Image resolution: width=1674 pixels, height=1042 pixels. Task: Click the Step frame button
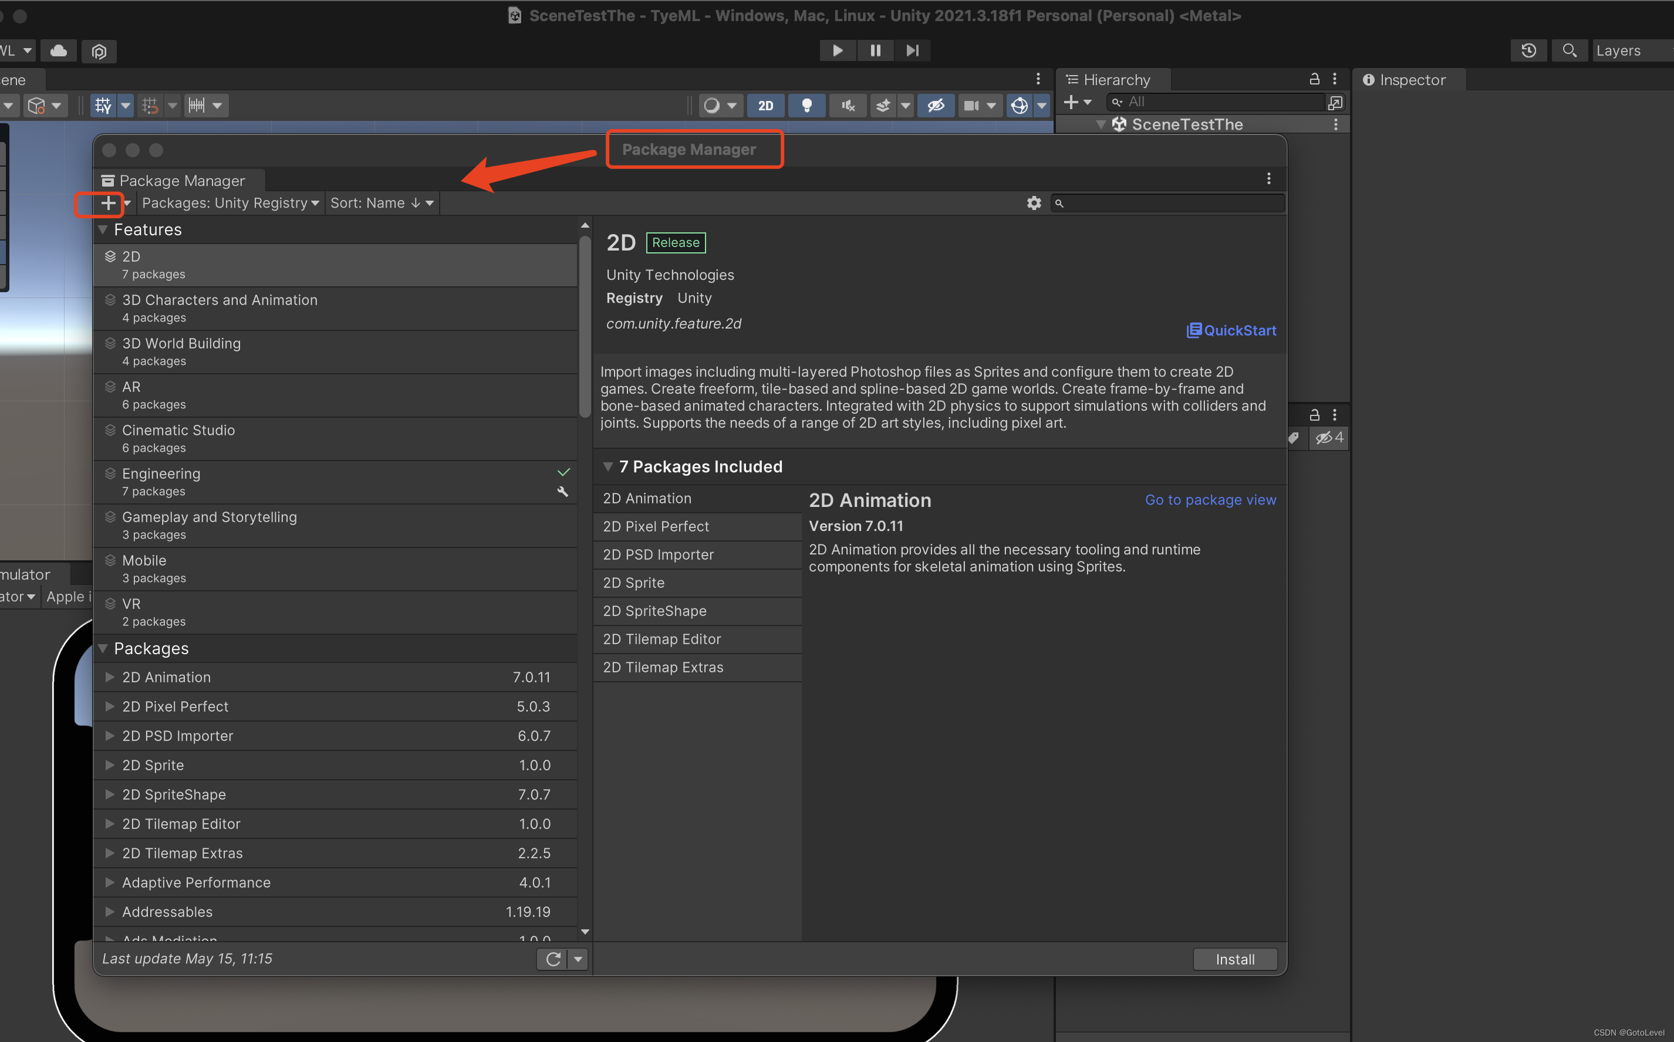(x=912, y=50)
